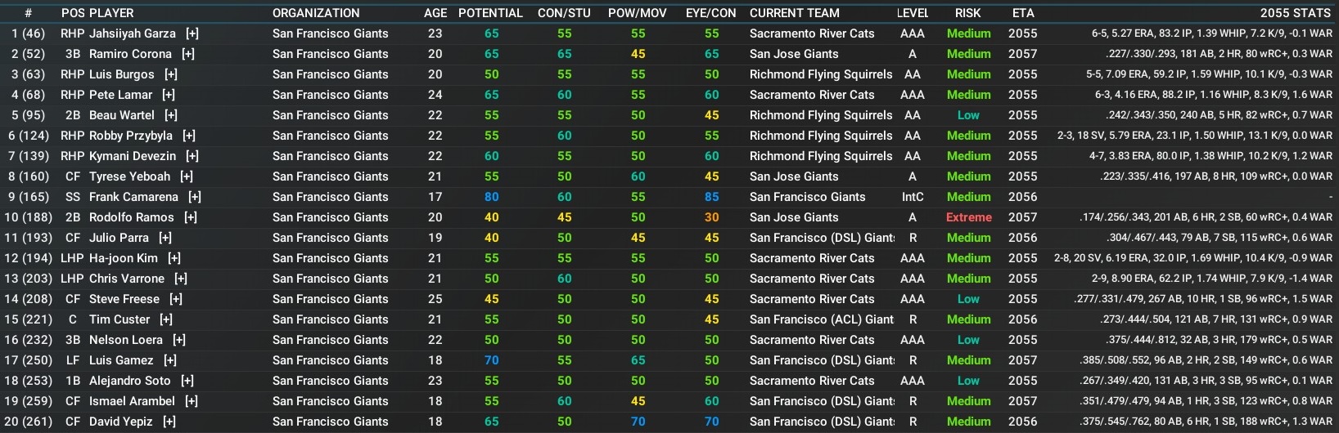This screenshot has width=1339, height=433.
Task: Sort by the POTENTIAL column header
Action: [490, 13]
